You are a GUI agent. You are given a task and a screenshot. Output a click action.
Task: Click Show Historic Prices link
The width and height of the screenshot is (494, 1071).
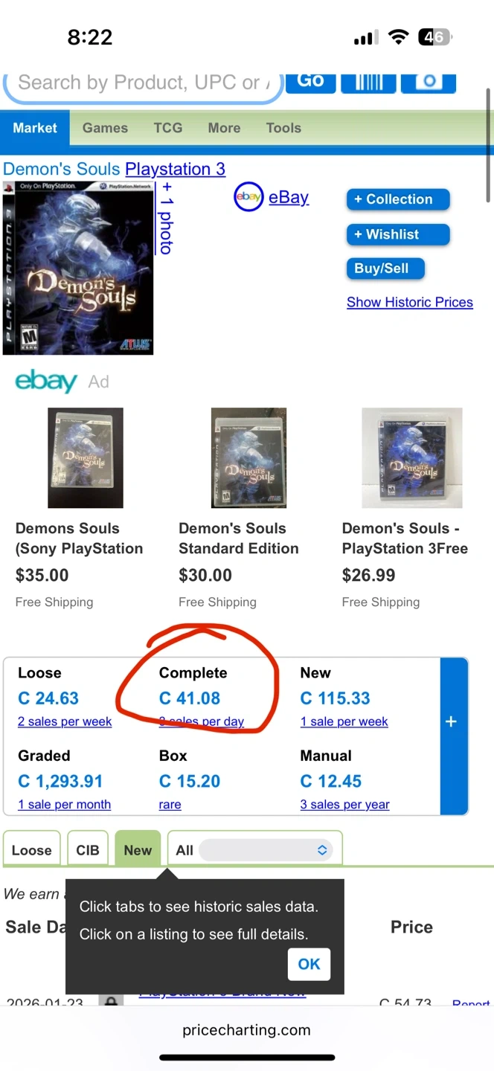pyautogui.click(x=410, y=302)
